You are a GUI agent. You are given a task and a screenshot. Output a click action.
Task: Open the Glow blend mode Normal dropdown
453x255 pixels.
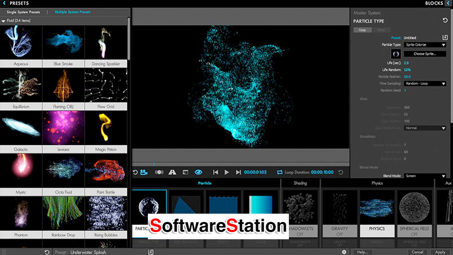(425, 128)
